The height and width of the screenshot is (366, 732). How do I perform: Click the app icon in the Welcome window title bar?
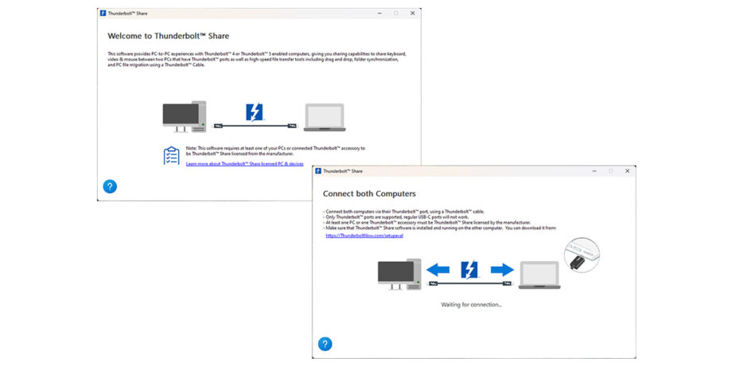pos(104,14)
